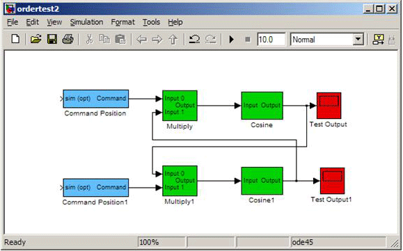The width and height of the screenshot is (403, 251).
Task: Click the New model toolbar icon
Action: [16, 39]
